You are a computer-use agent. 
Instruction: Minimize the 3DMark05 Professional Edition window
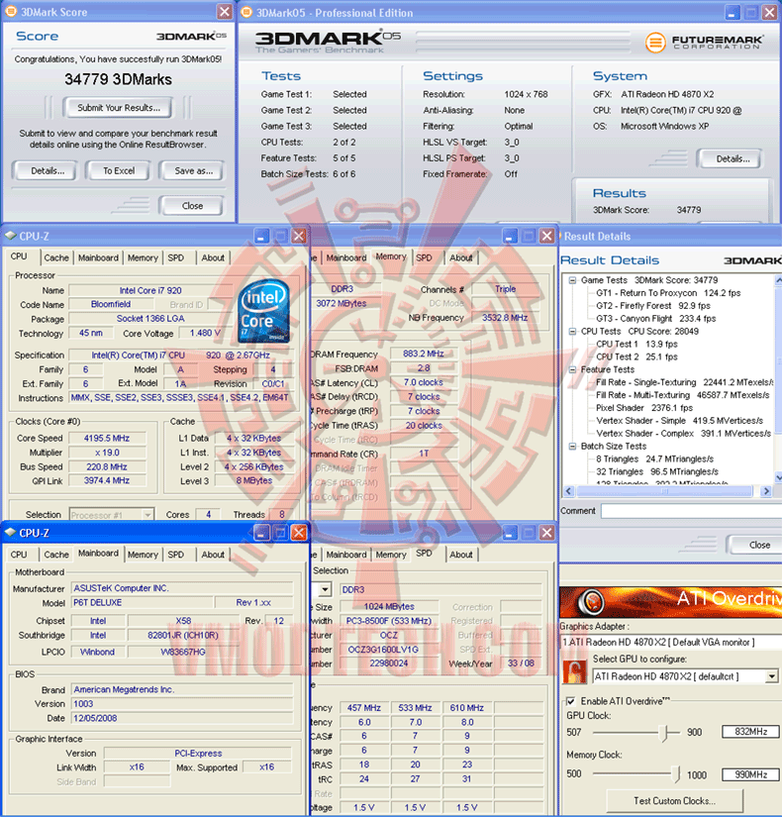pyautogui.click(x=733, y=13)
